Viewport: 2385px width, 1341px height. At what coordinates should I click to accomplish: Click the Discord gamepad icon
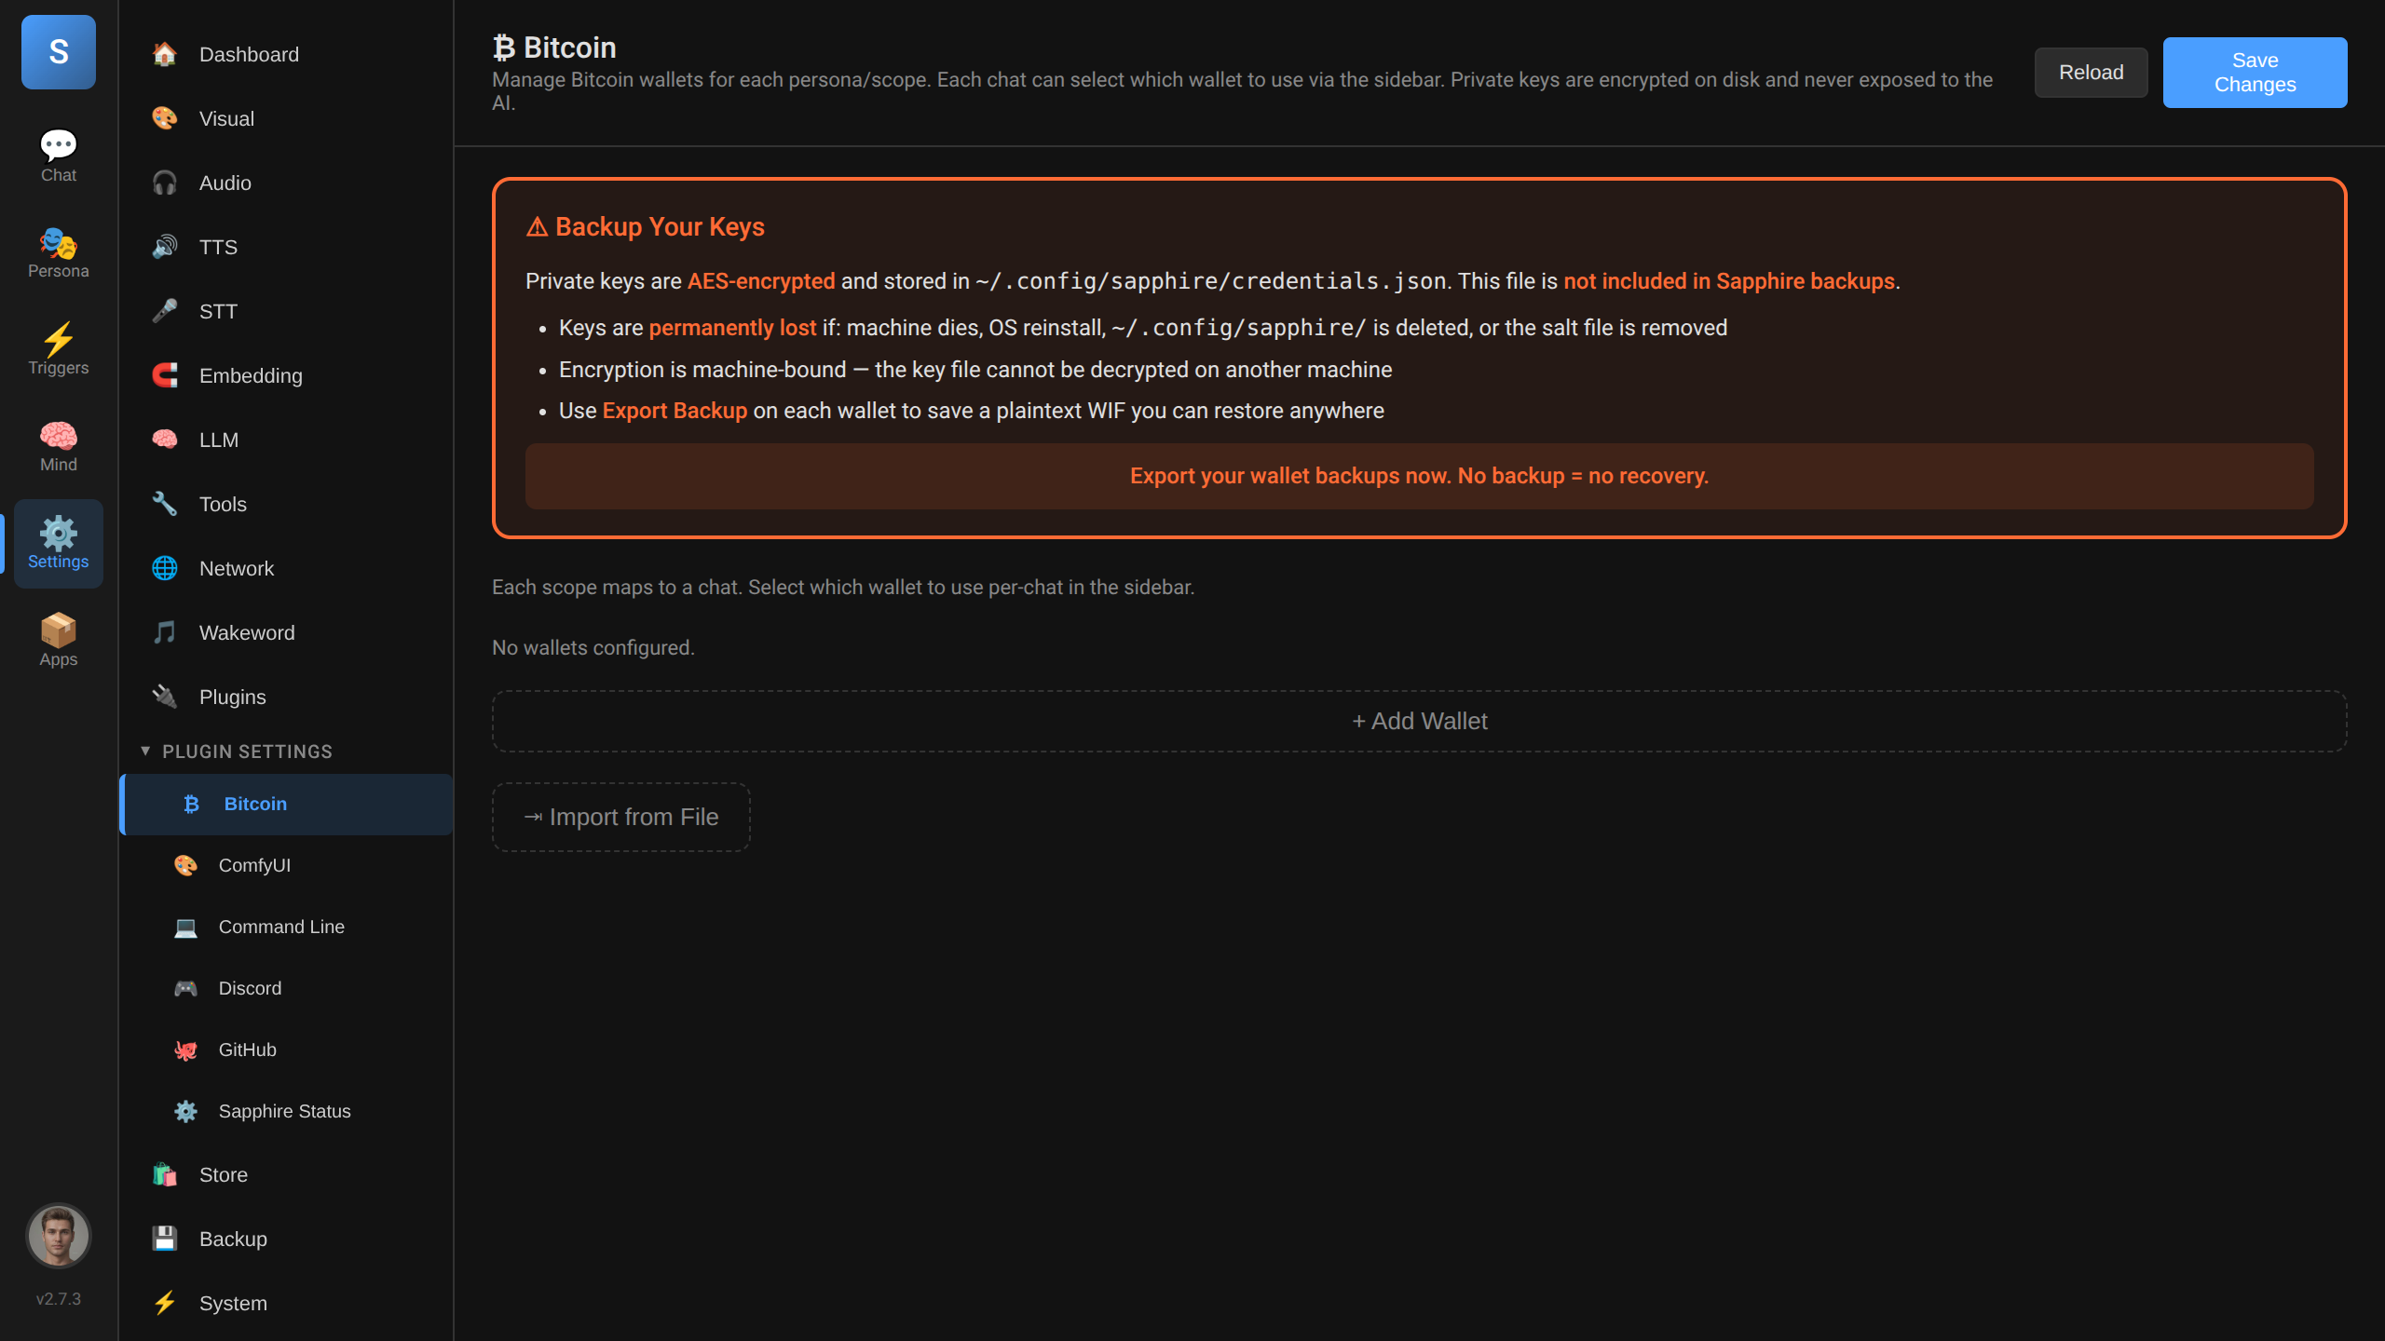coord(186,988)
